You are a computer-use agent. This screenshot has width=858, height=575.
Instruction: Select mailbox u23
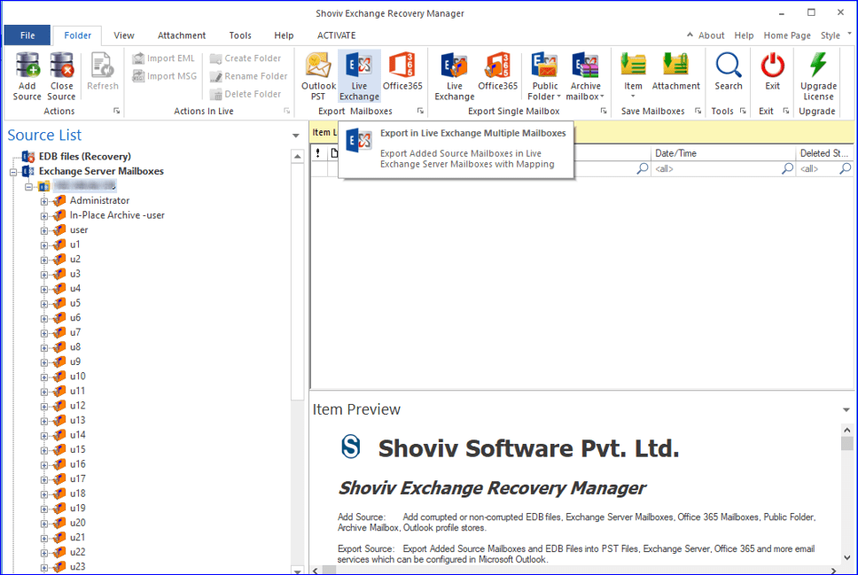[78, 566]
